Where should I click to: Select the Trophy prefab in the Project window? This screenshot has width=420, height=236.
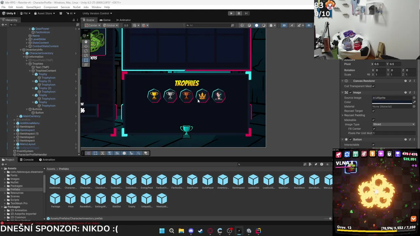[x=132, y=201]
